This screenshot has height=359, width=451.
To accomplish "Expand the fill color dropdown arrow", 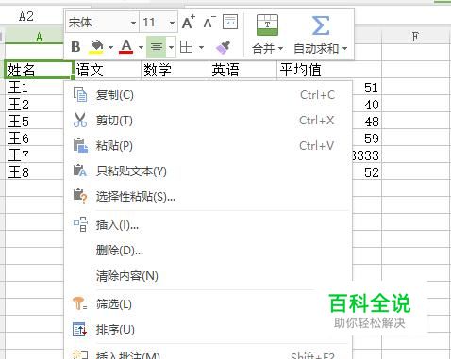I will click(x=110, y=47).
